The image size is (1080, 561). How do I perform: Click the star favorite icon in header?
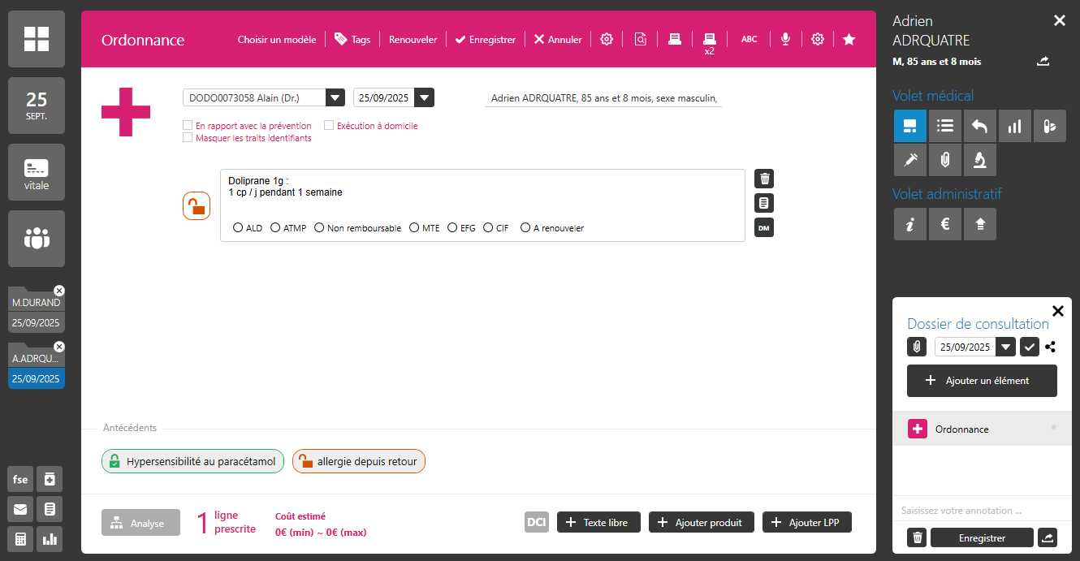coord(849,39)
